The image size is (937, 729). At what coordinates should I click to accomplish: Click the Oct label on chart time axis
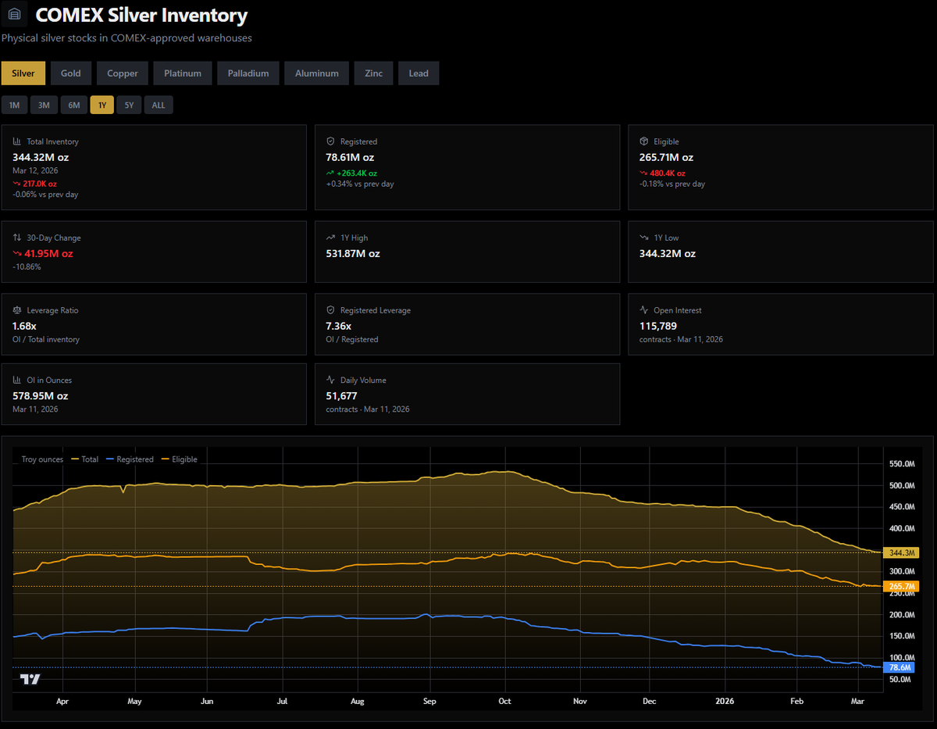[504, 701]
